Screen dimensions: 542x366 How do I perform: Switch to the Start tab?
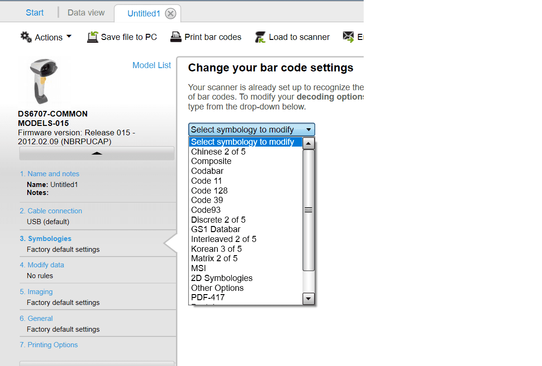35,13
